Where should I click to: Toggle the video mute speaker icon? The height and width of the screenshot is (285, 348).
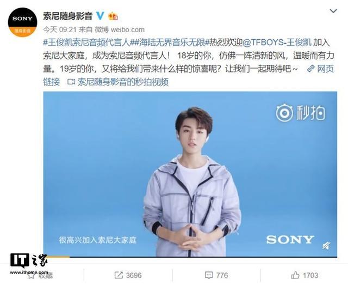(326, 246)
